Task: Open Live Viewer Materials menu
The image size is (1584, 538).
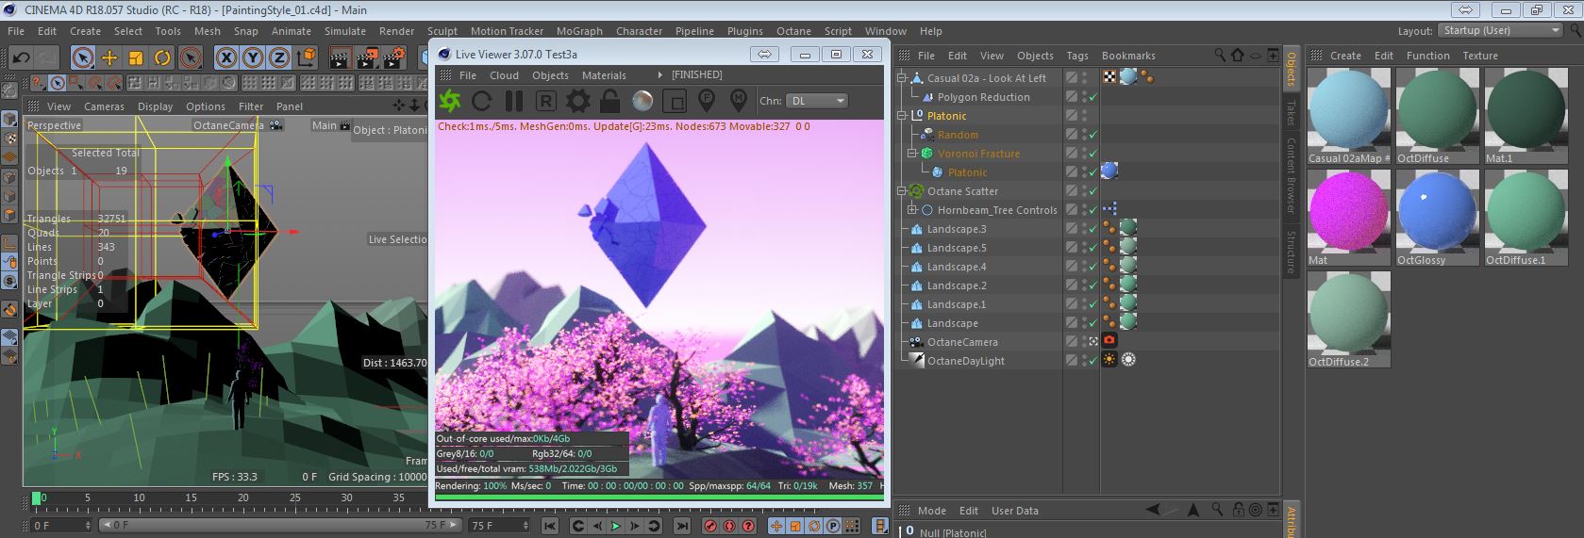Action: [604, 75]
